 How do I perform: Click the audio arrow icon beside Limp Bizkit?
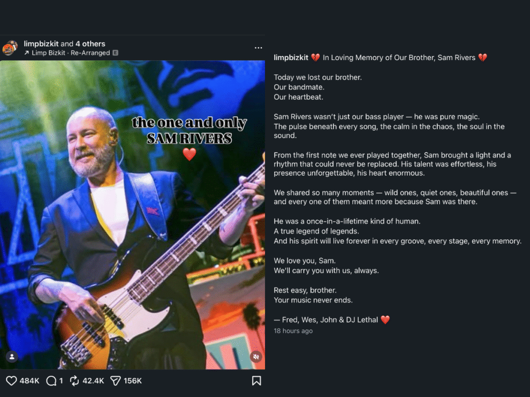coord(26,53)
